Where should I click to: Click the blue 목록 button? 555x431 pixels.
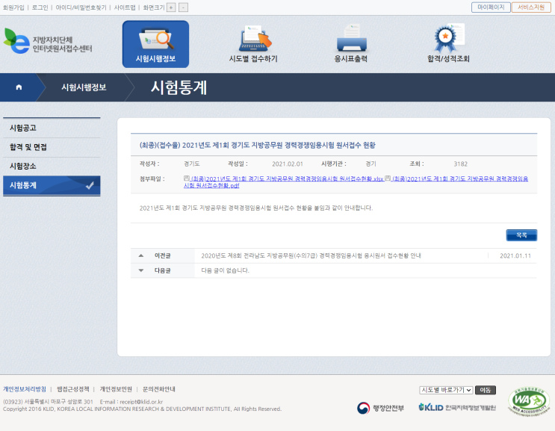pos(521,235)
